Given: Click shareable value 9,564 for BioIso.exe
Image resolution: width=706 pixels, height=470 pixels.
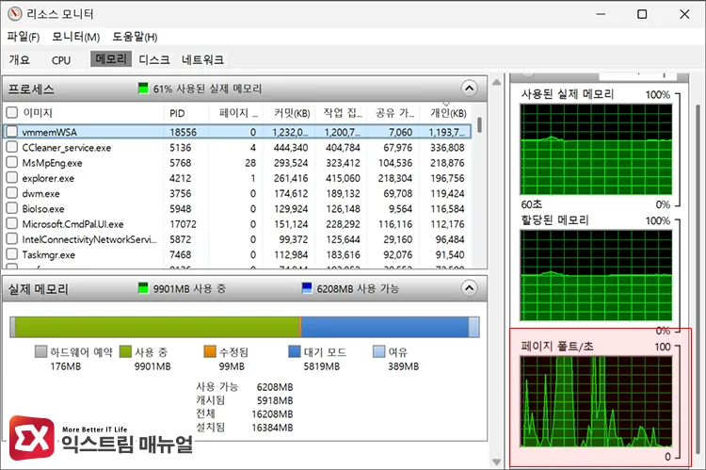Looking at the screenshot, I should pyautogui.click(x=401, y=209).
